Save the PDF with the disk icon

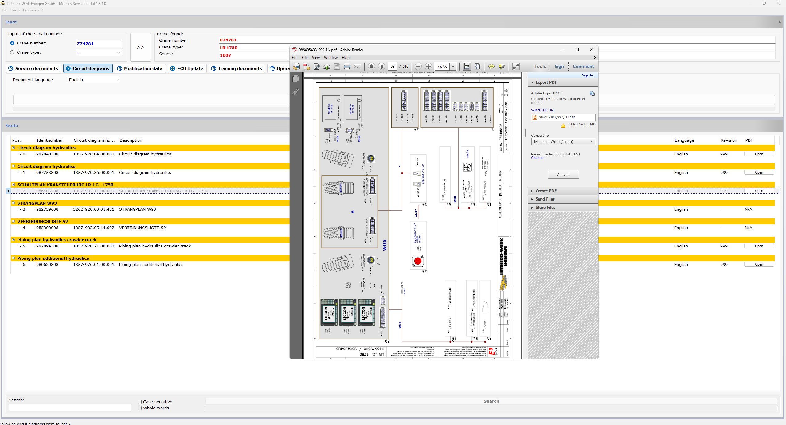pos(337,67)
